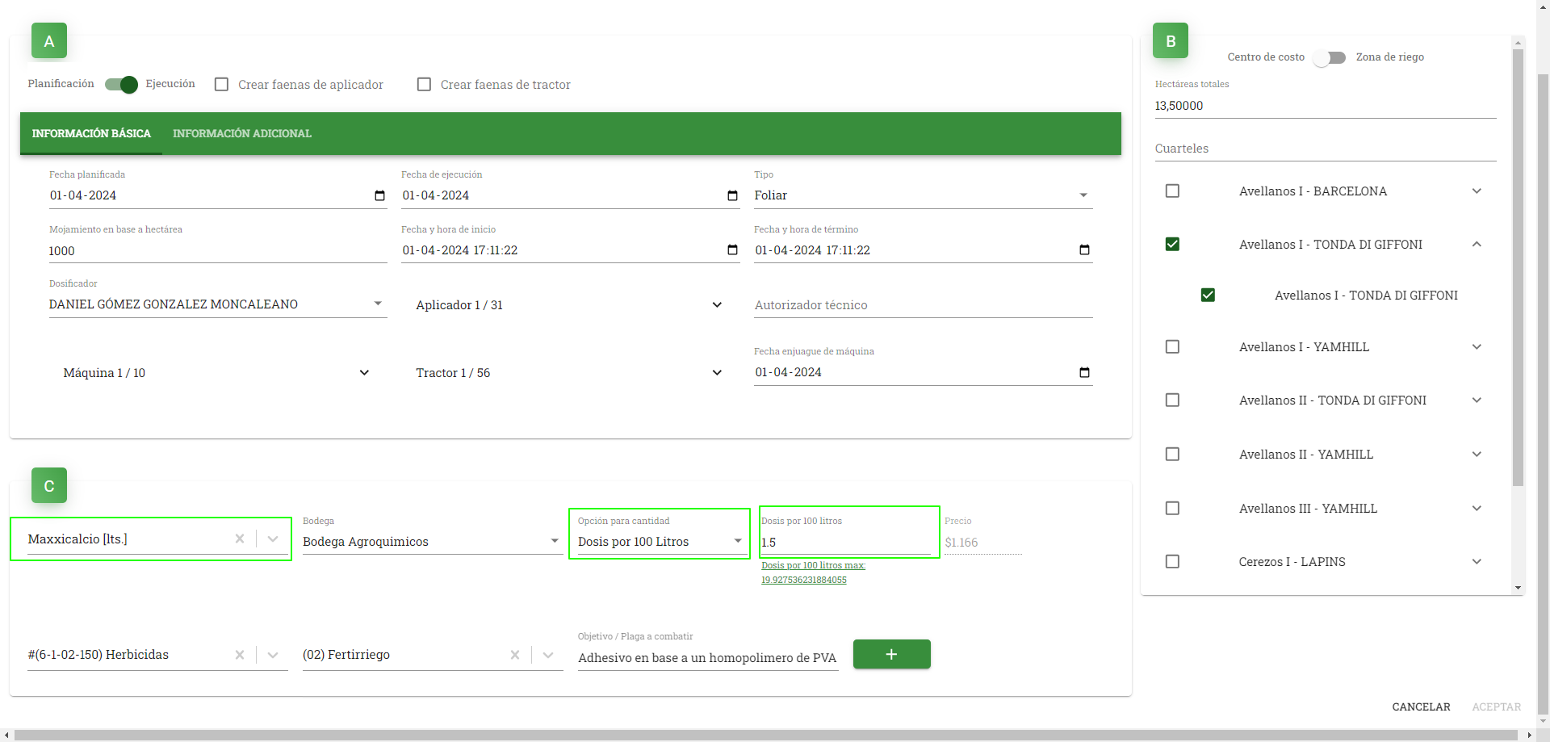Open calendar picker for Fecha planificada

coord(379,195)
